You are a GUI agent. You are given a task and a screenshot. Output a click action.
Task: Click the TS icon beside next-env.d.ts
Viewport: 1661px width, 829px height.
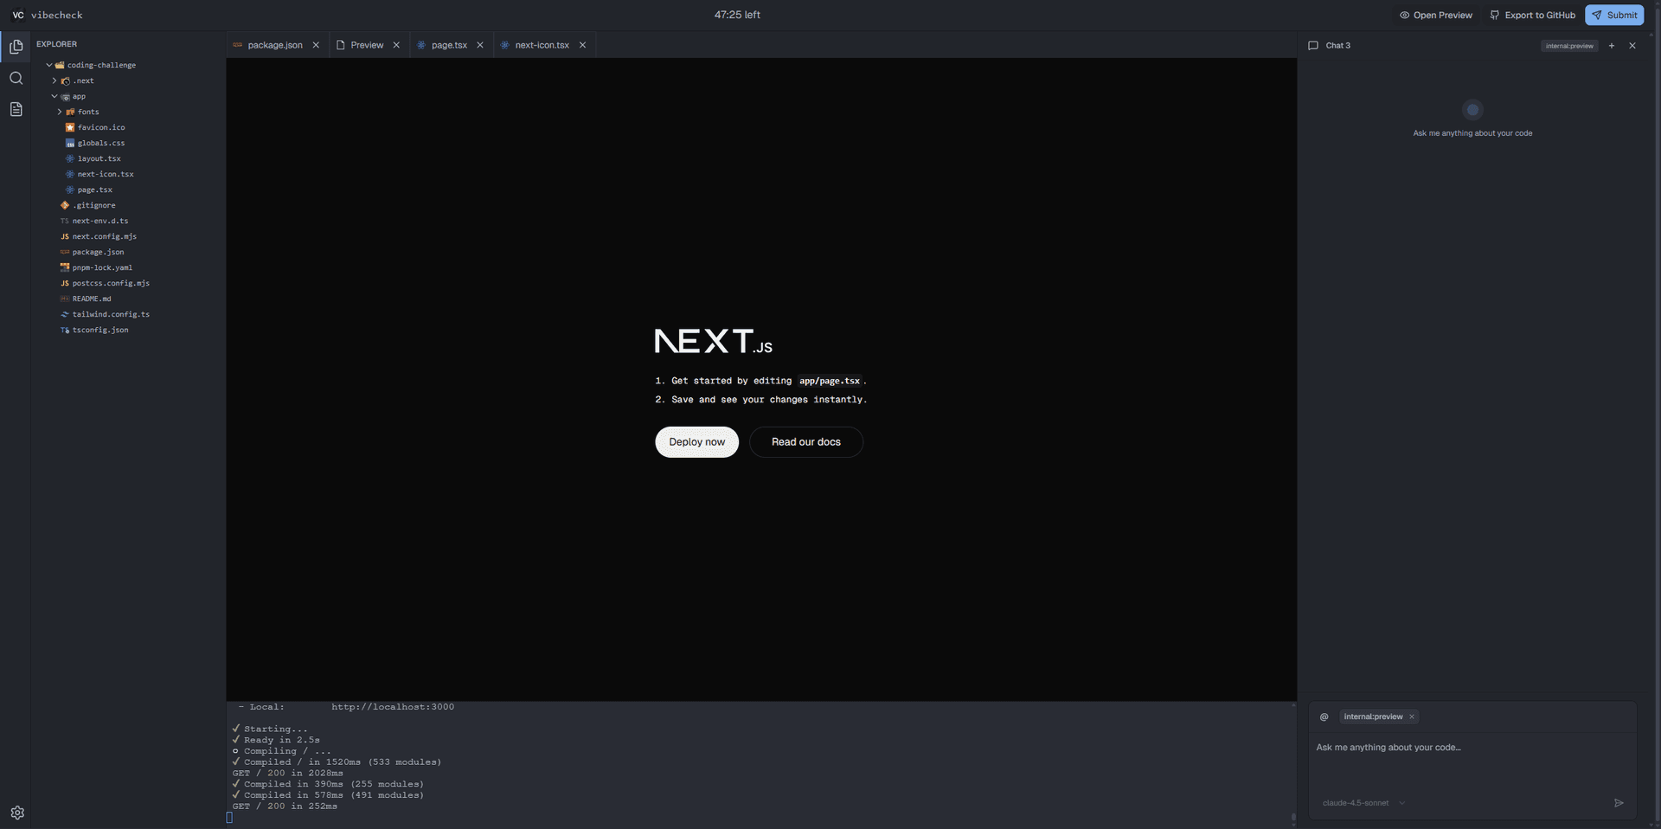pos(65,221)
